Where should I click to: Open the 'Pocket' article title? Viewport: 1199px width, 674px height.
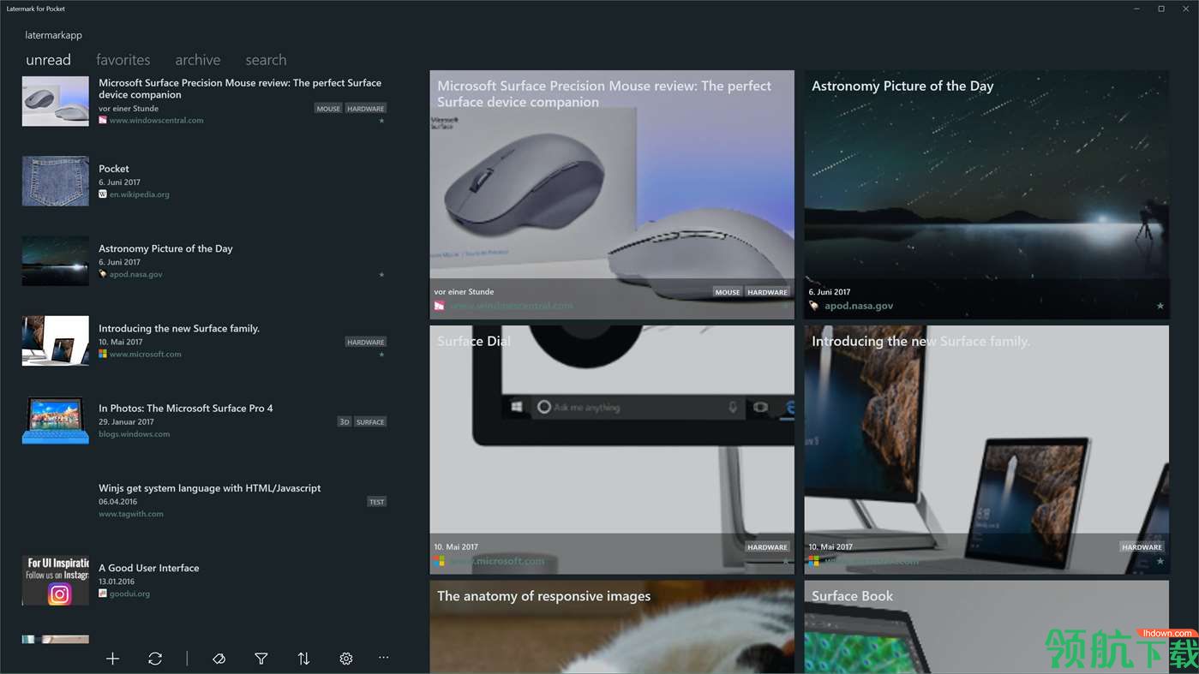[x=114, y=169]
